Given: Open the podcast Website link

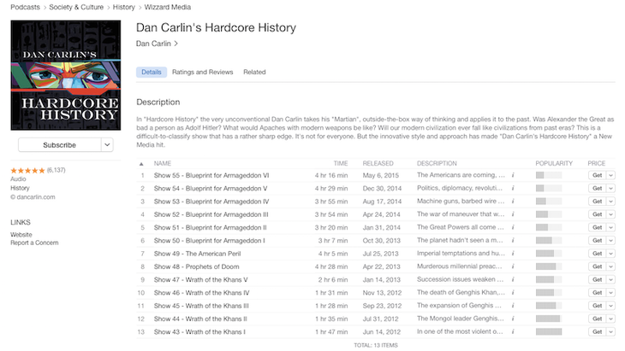Looking at the screenshot, I should click(x=21, y=235).
